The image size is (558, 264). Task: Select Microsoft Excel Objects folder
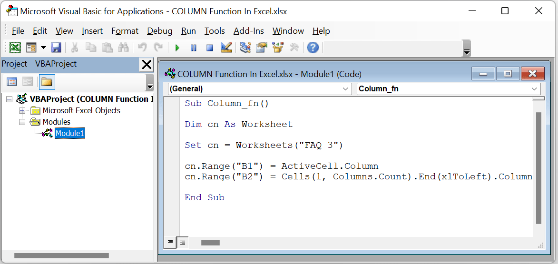[x=81, y=110]
